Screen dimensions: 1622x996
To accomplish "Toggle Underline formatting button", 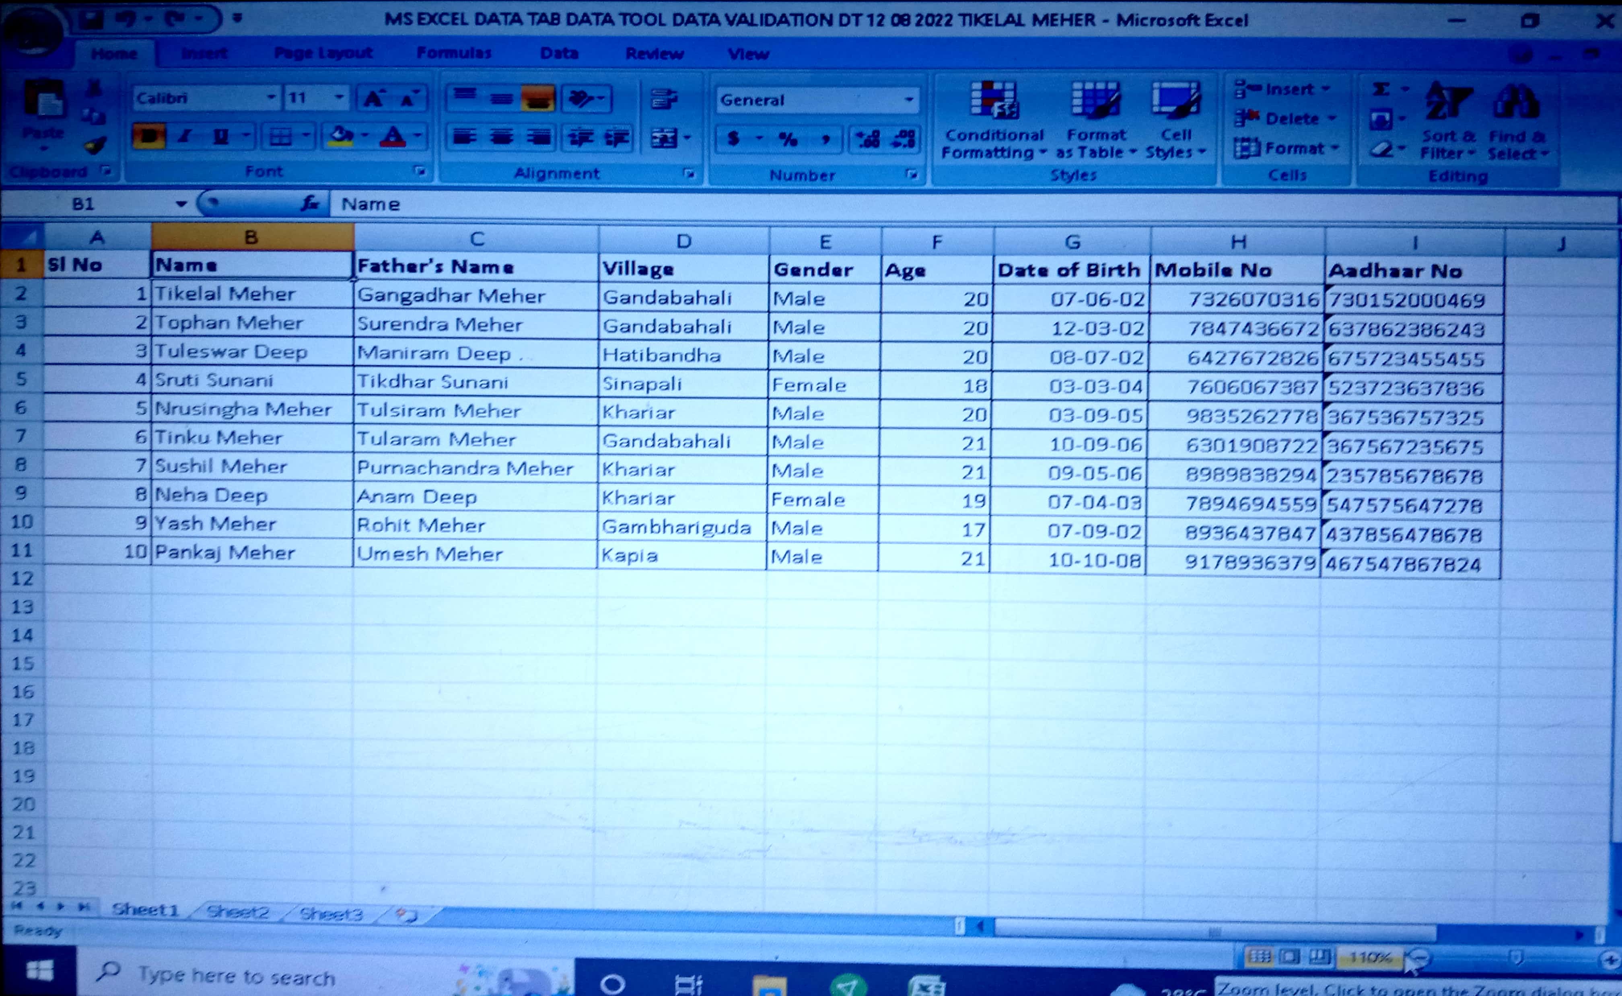I will 221,136.
